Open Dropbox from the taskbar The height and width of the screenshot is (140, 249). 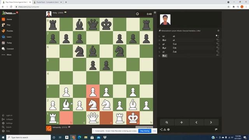[105, 137]
